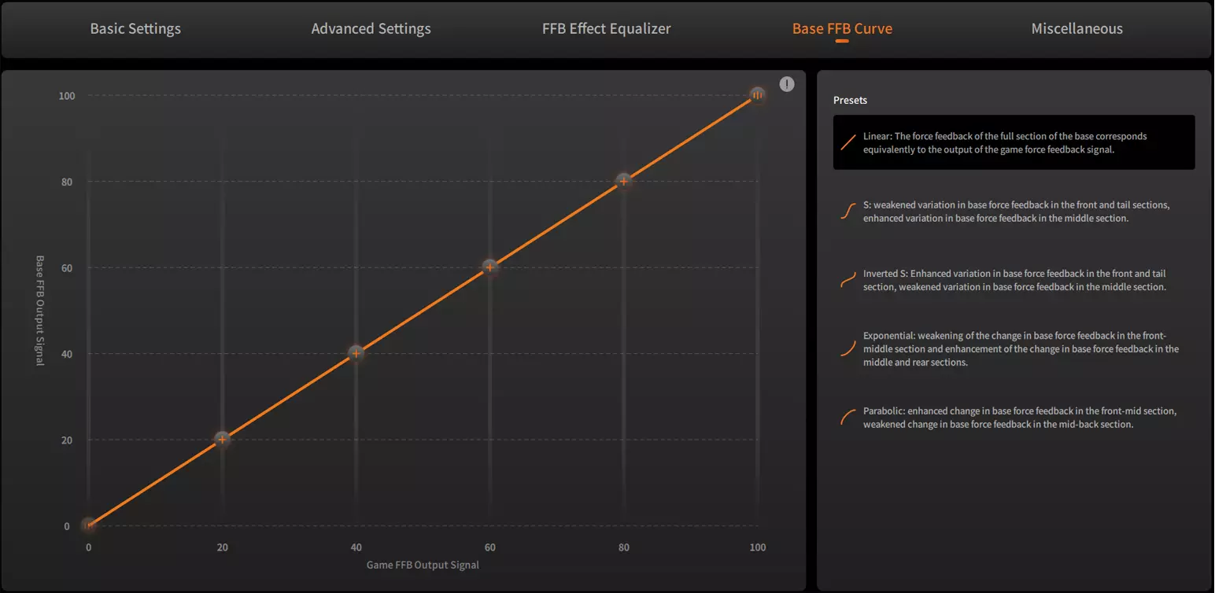Screen dimensions: 1215x593
Task: Click the Parabolic curve preset icon
Action: click(x=848, y=417)
